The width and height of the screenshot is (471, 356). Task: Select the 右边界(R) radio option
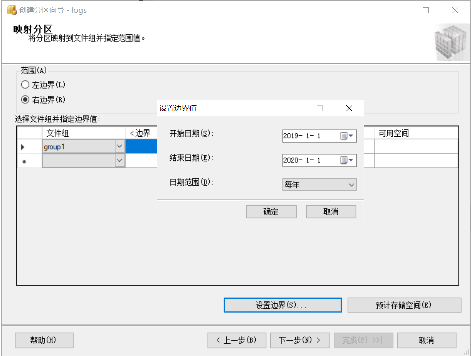[25, 99]
